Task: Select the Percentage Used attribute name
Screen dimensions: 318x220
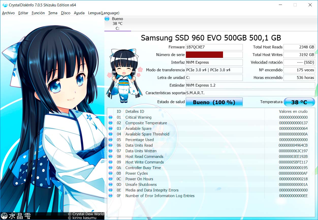Action: 139,140
